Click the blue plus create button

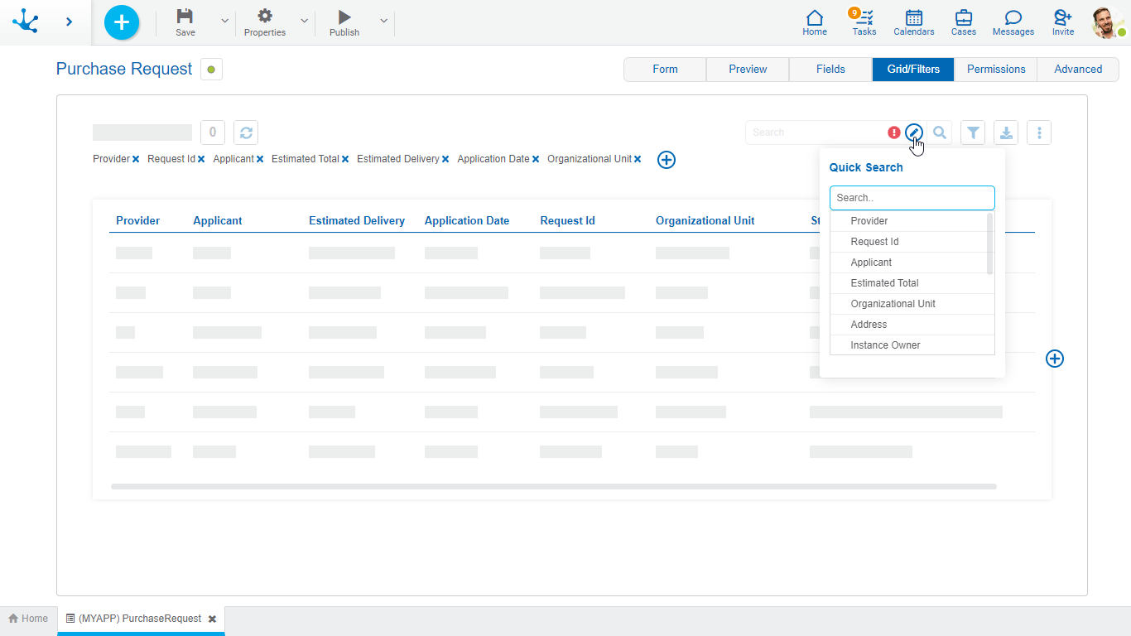(122, 22)
